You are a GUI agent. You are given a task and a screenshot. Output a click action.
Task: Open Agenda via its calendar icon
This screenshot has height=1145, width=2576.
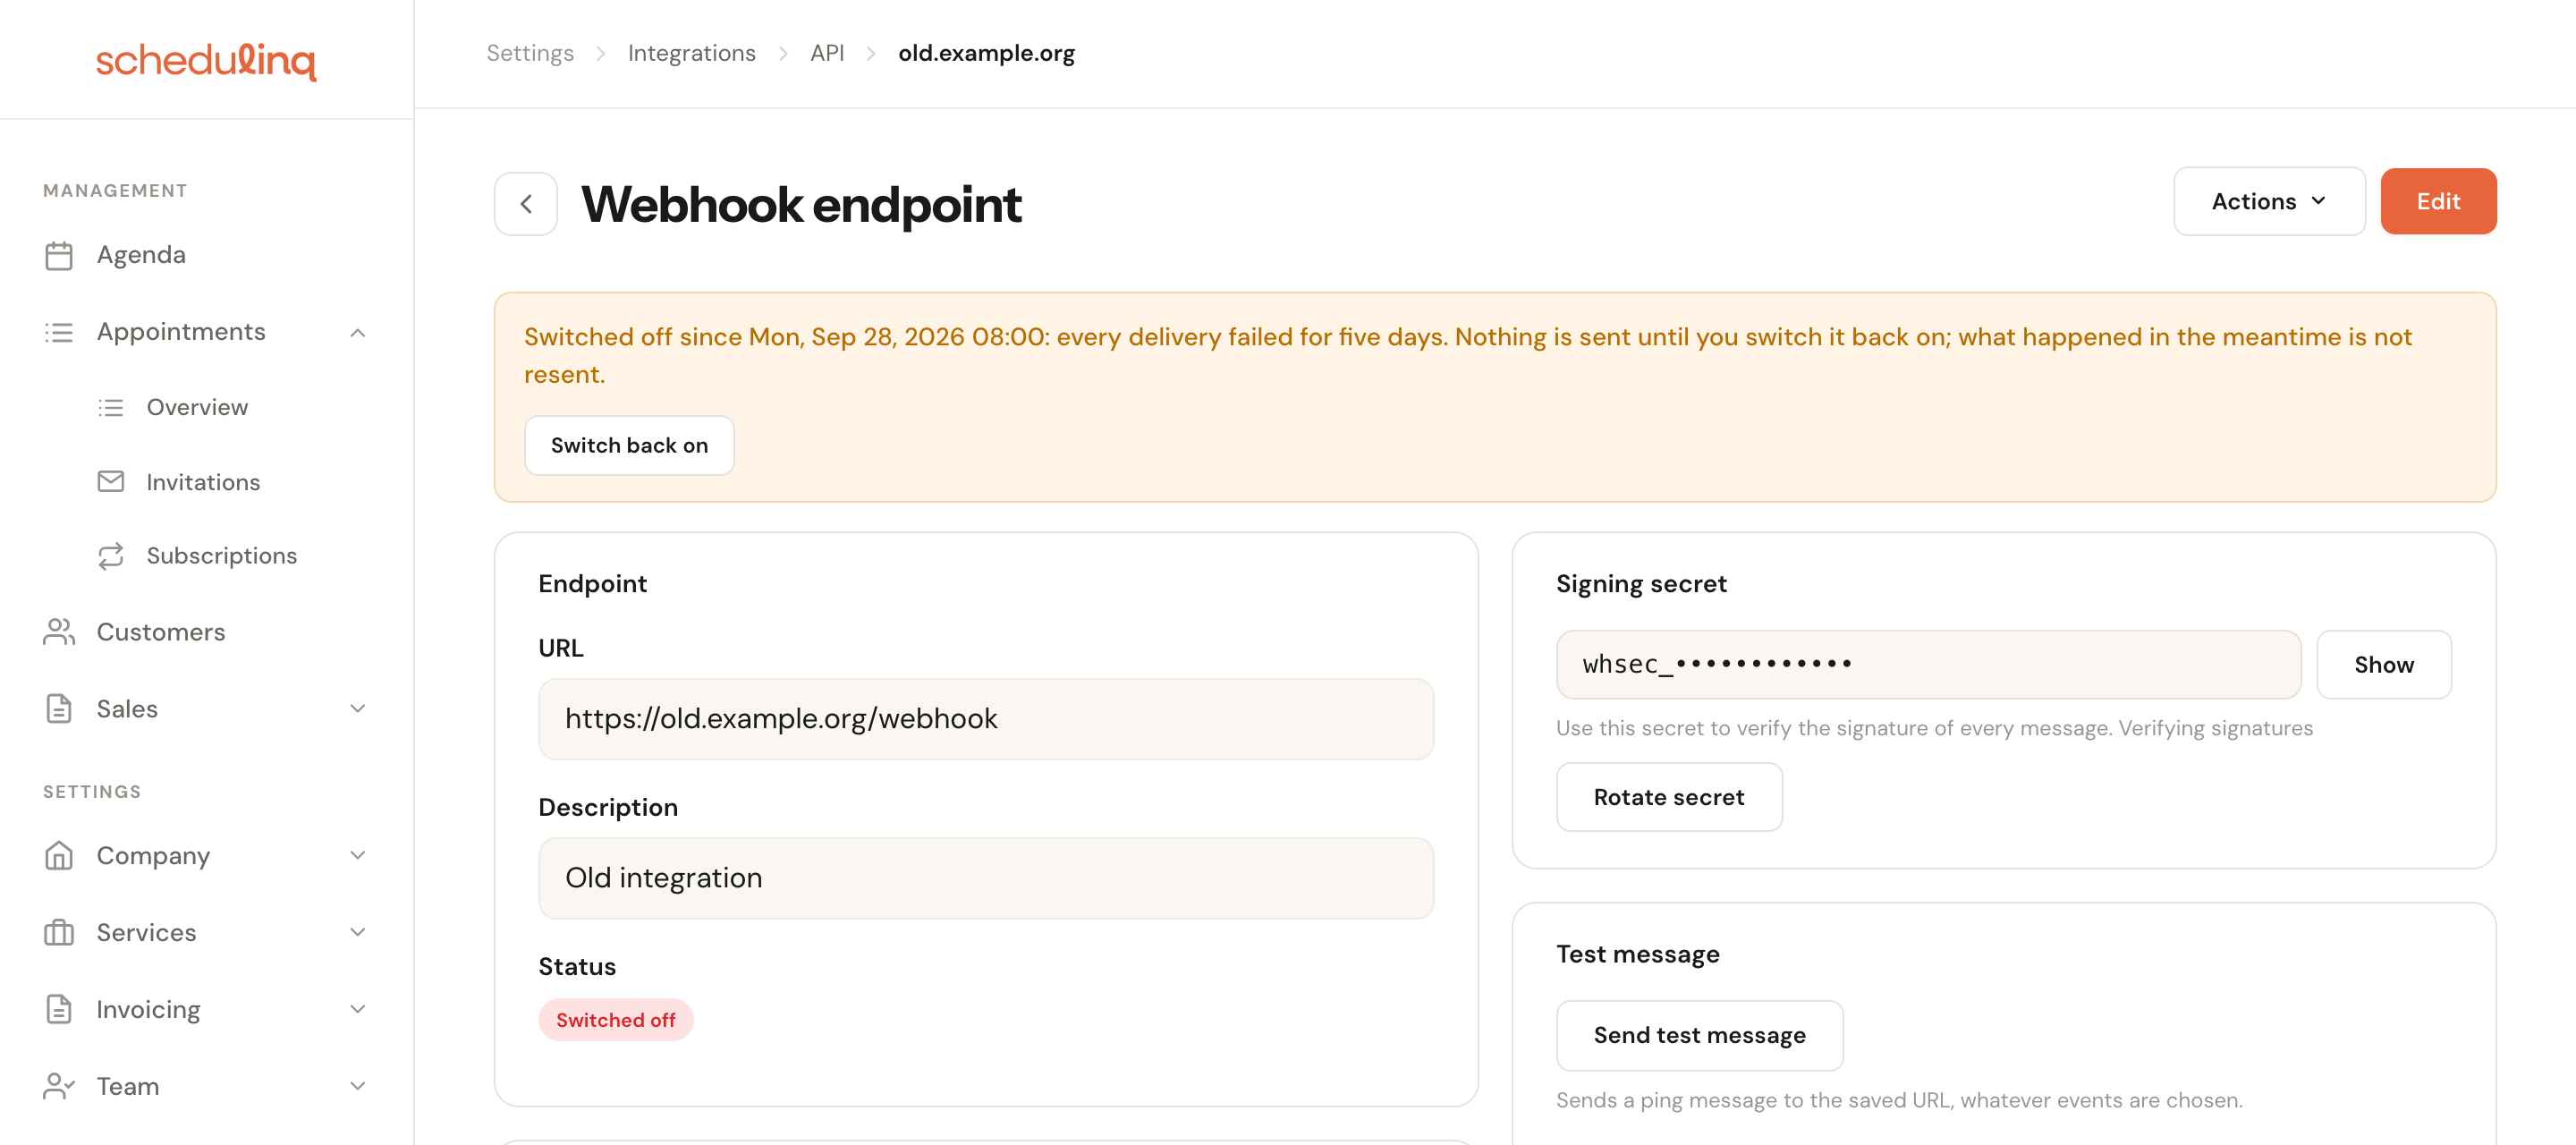point(59,256)
